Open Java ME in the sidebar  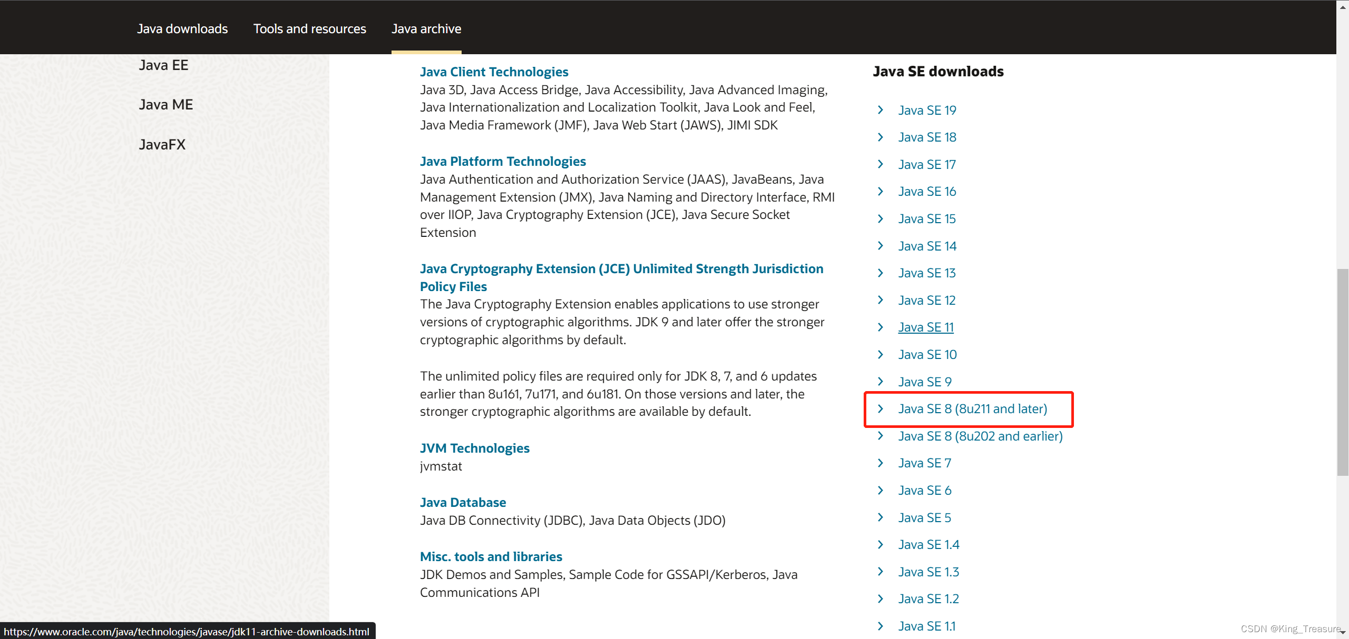point(166,105)
